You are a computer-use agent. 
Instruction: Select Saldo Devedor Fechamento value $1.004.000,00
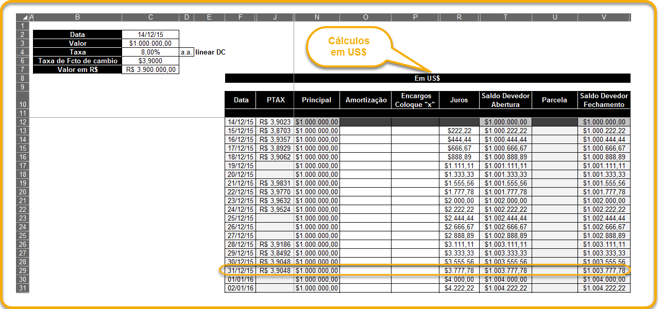coord(604,279)
